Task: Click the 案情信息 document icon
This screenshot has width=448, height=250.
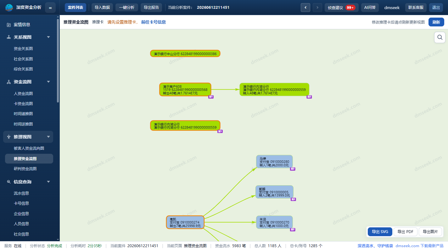Action: click(9, 25)
